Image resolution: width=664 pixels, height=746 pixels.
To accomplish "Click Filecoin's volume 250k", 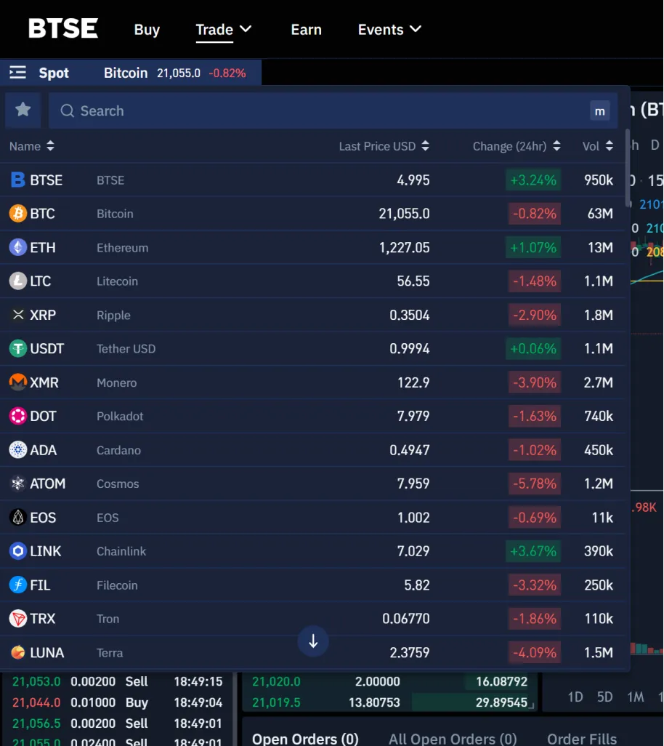I will point(599,585).
